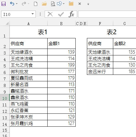The width and height of the screenshot is (136, 137).
Task: Click the 金额1 header cell
Action: 61,43
